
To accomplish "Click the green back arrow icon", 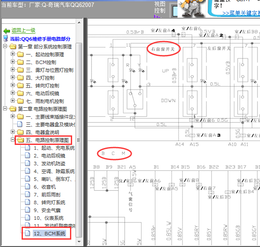I will pyautogui.click(x=6, y=31).
